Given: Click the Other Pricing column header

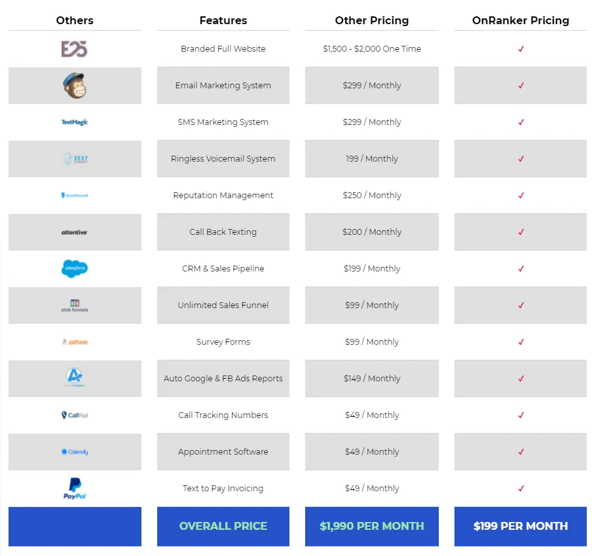Looking at the screenshot, I should pos(372,20).
